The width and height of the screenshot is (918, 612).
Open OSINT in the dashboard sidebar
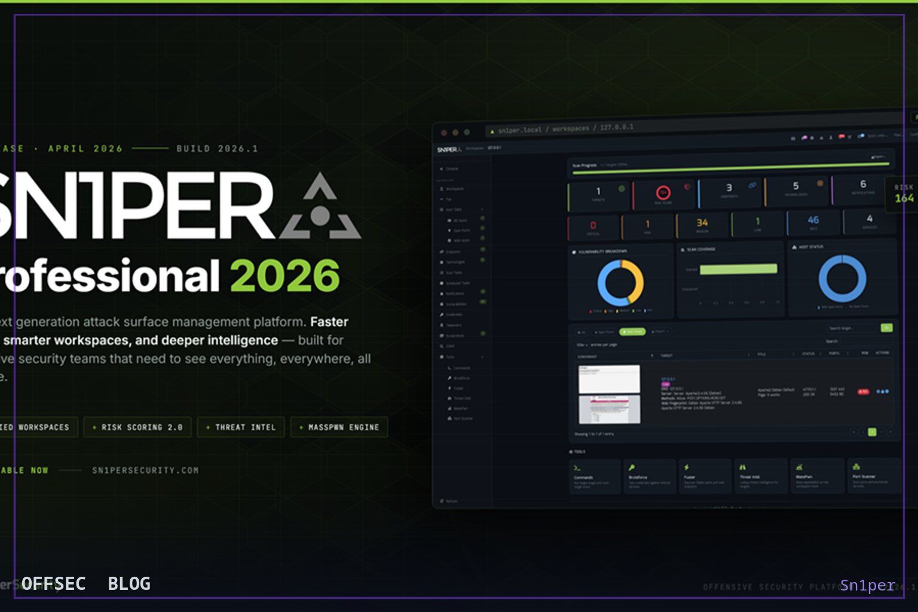coord(448,346)
